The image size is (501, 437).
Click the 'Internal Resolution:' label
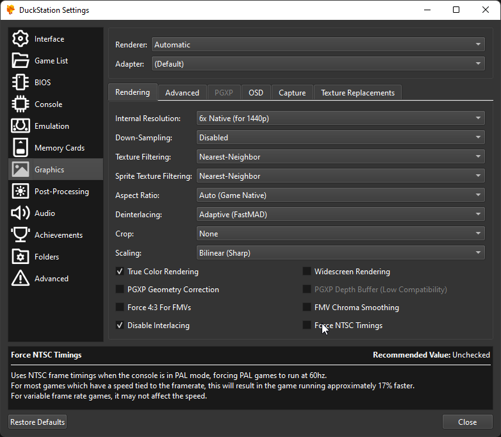[x=148, y=119]
